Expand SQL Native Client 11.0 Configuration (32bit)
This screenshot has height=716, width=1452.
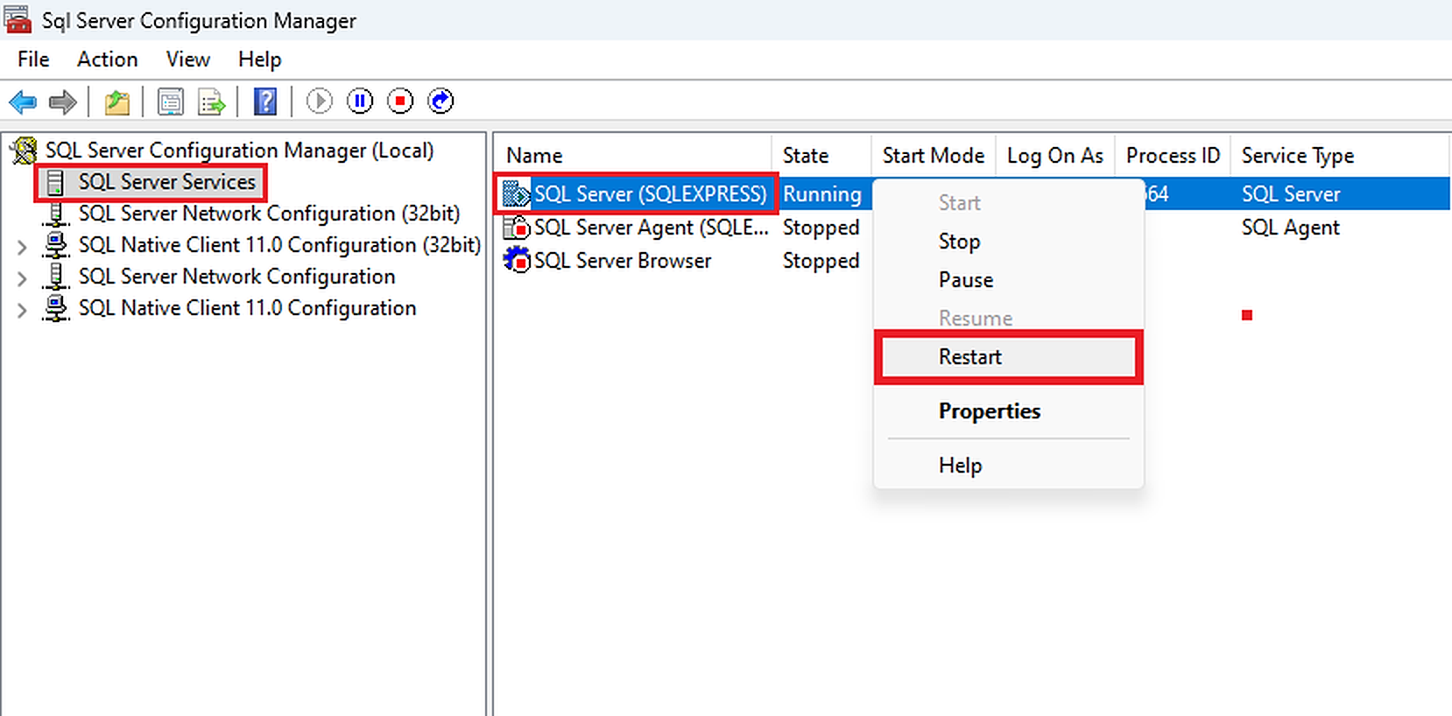click(x=22, y=247)
